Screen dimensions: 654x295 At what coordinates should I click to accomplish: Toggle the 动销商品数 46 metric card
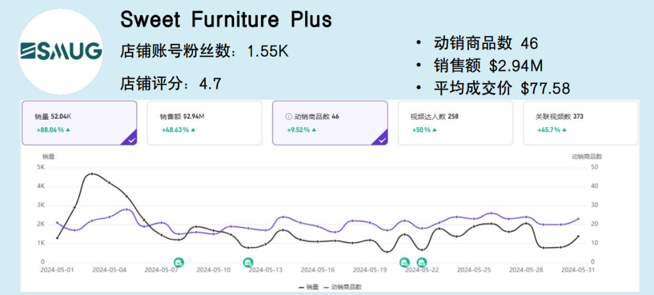point(330,123)
